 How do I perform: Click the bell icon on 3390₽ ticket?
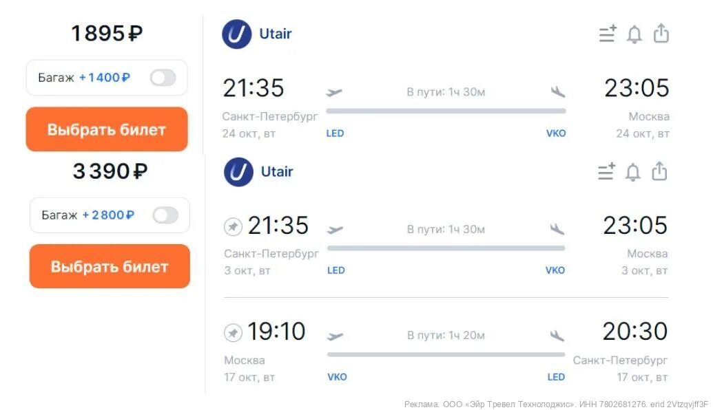632,172
